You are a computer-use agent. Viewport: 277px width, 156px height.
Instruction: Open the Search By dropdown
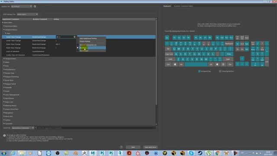[x=23, y=128]
